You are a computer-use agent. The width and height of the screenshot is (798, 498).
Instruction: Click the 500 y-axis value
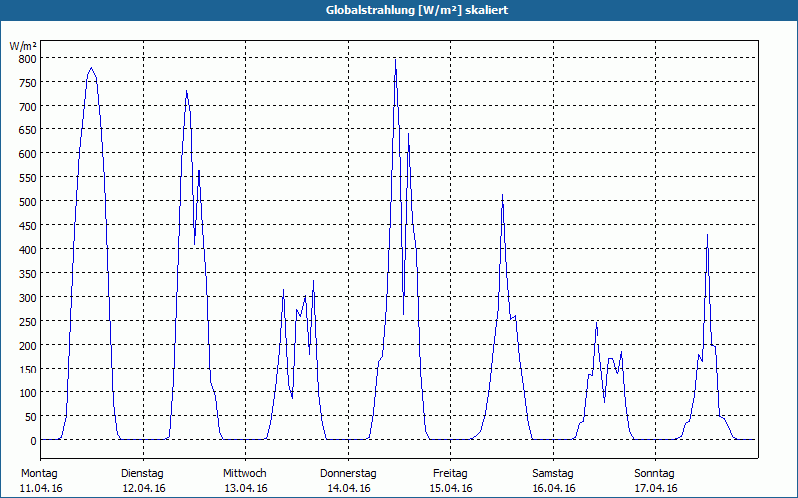pos(27,202)
